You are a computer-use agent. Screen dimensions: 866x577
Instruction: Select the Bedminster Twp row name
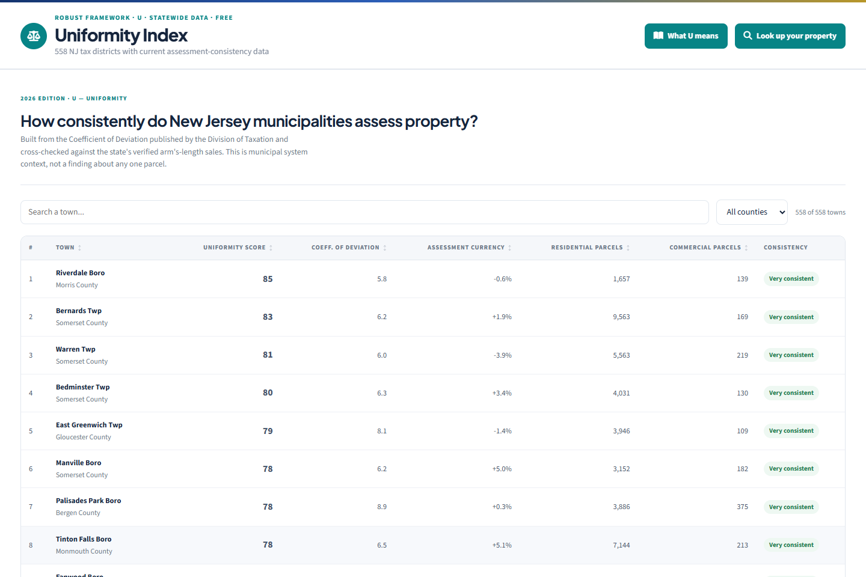[x=83, y=387]
